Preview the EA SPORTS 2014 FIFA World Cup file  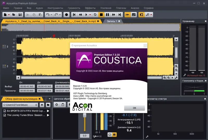(48, 111)
